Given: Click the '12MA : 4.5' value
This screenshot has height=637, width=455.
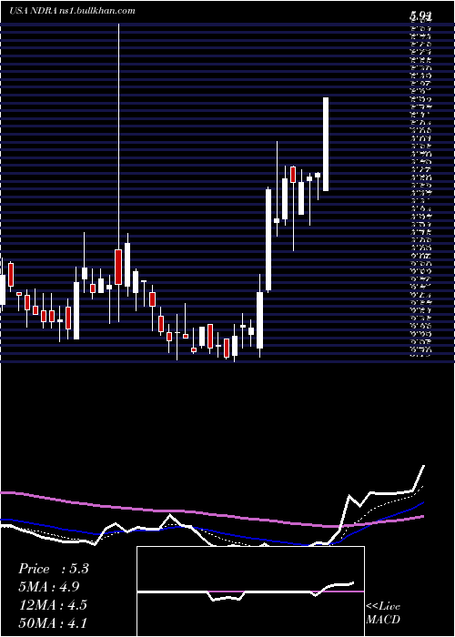Looking at the screenshot, I should [53, 605].
